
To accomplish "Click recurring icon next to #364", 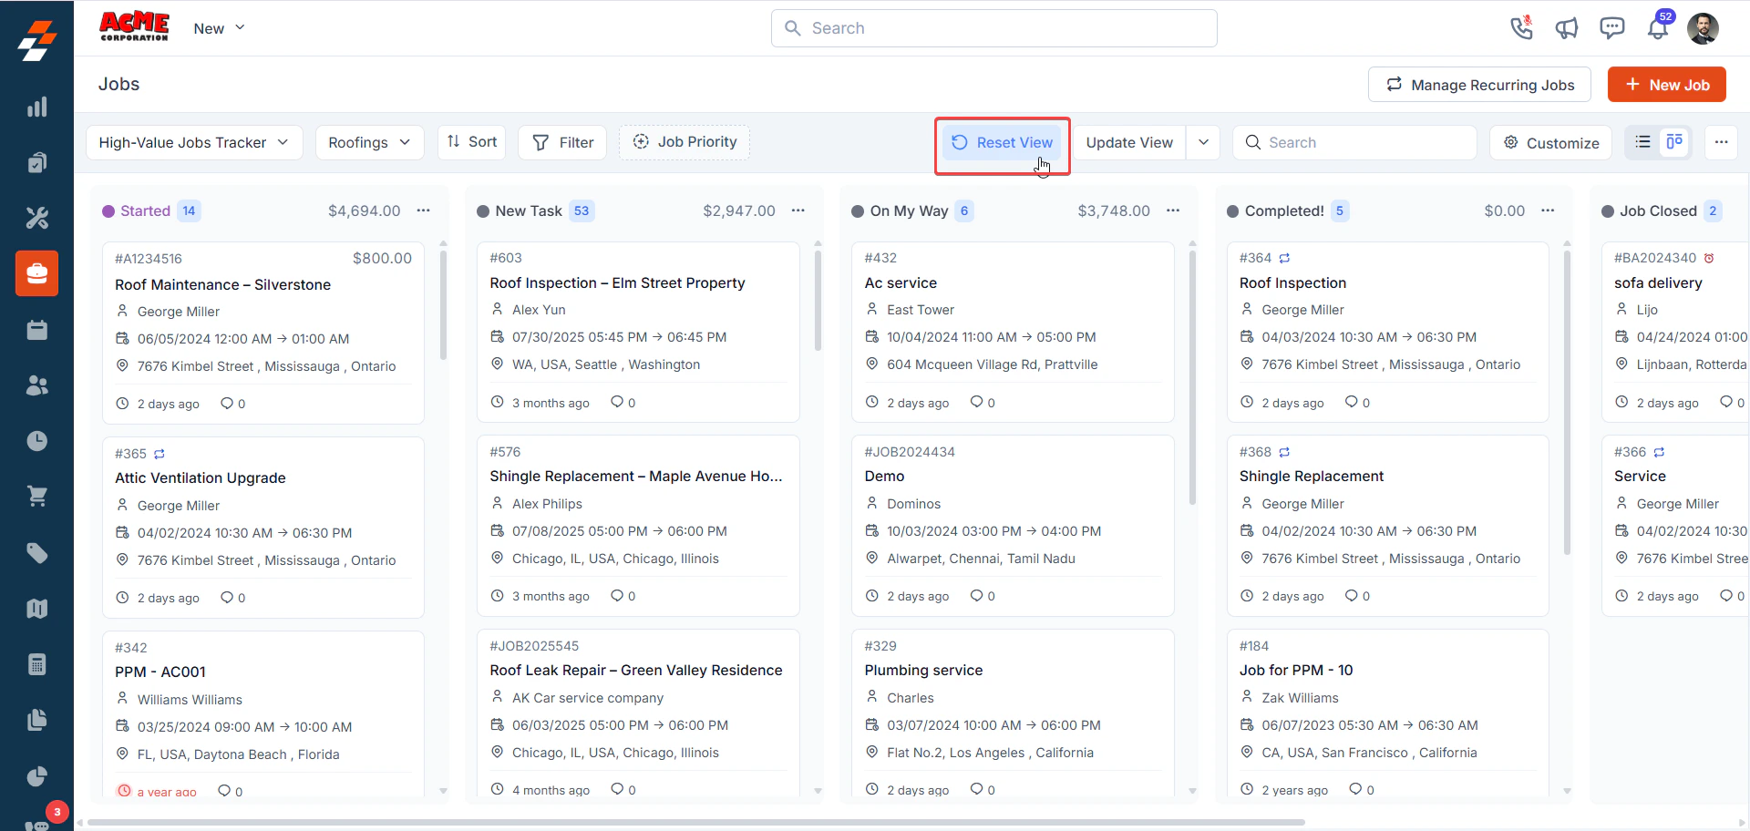I will tap(1284, 258).
